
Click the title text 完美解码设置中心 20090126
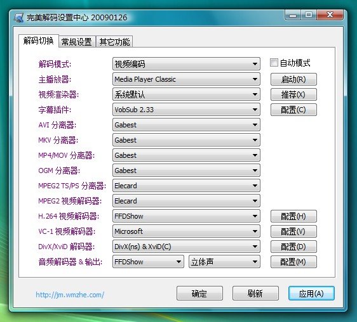pos(77,18)
